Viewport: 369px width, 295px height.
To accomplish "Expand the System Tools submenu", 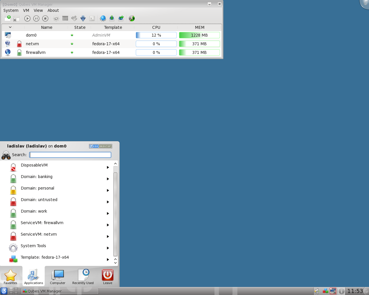I will pos(108,248).
